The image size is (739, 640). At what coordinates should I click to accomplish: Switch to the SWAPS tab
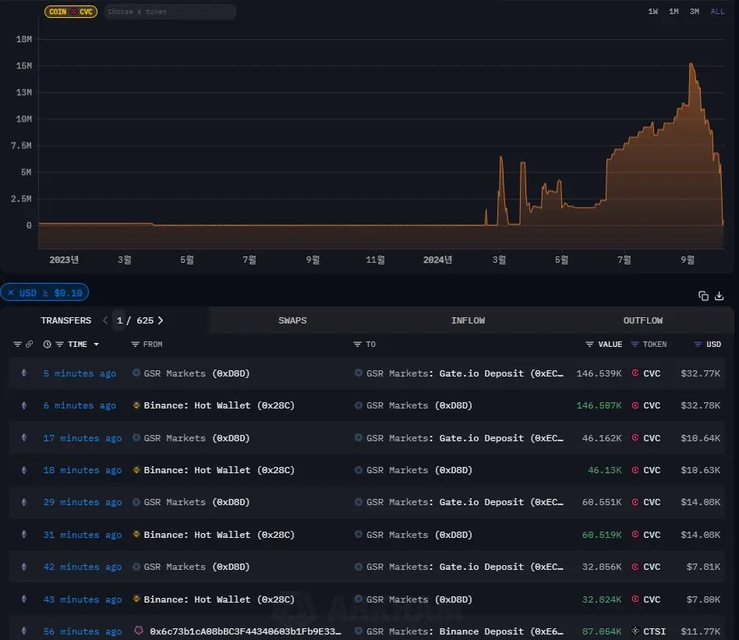pyautogui.click(x=292, y=320)
